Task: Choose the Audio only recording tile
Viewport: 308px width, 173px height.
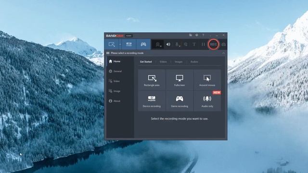Action: [x=207, y=101]
